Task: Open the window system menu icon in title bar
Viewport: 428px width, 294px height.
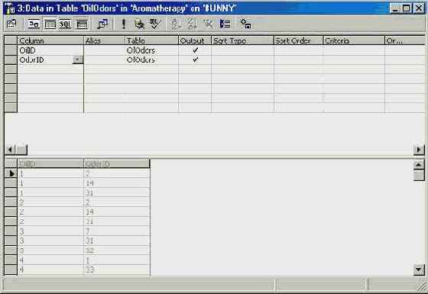Action: pyautogui.click(x=10, y=8)
